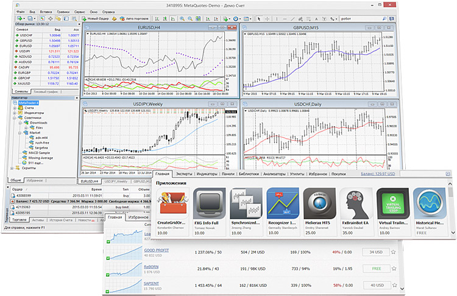Image resolution: width=457 pixels, height=296 pixels.
Task: Open the chart templates dropdown
Action: [250, 19]
